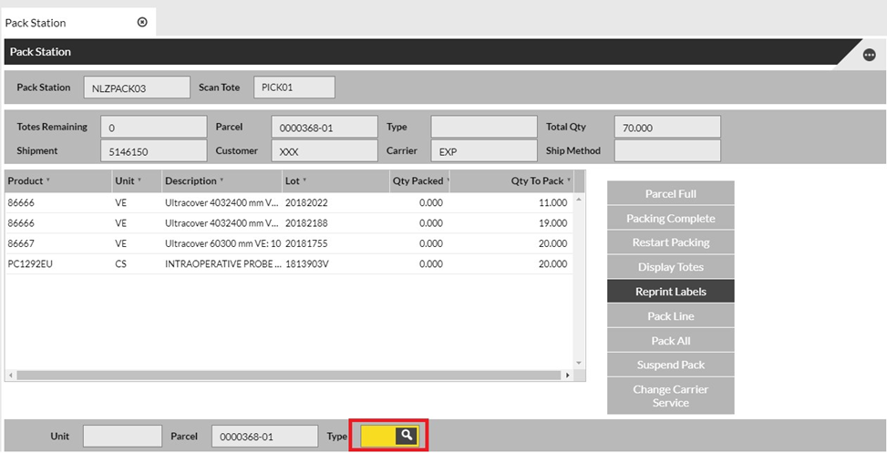Click Restart Packing
This screenshot has height=453, width=887.
[670, 242]
